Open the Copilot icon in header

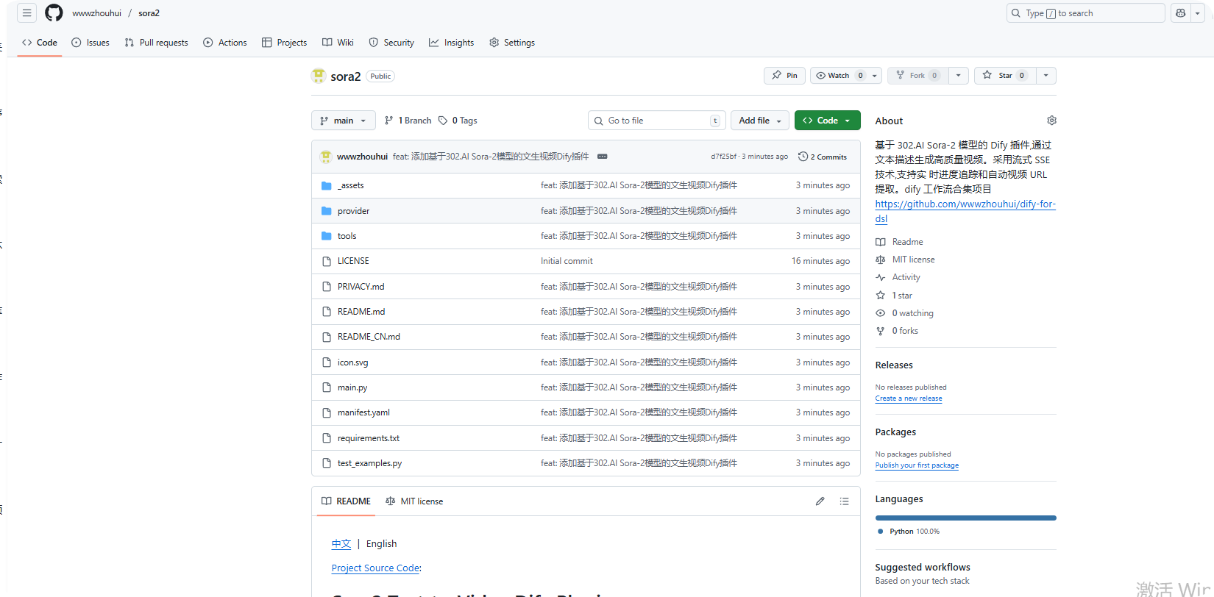[x=1181, y=13]
